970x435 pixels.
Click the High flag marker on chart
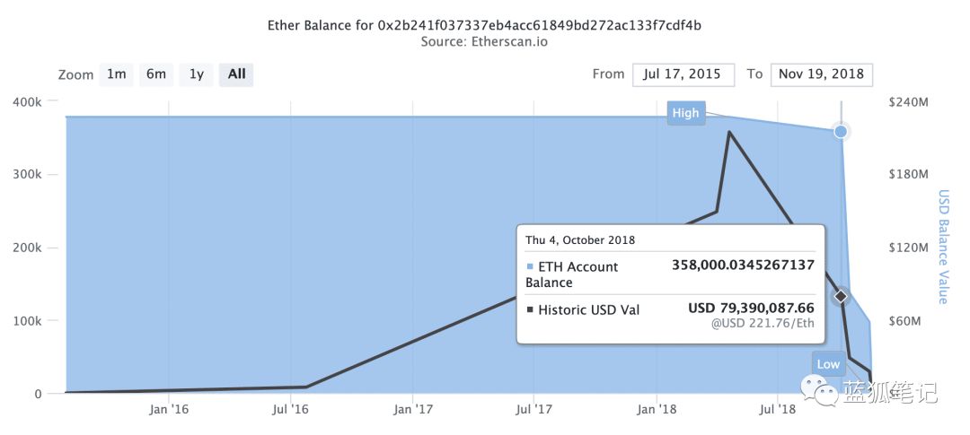coord(685,113)
